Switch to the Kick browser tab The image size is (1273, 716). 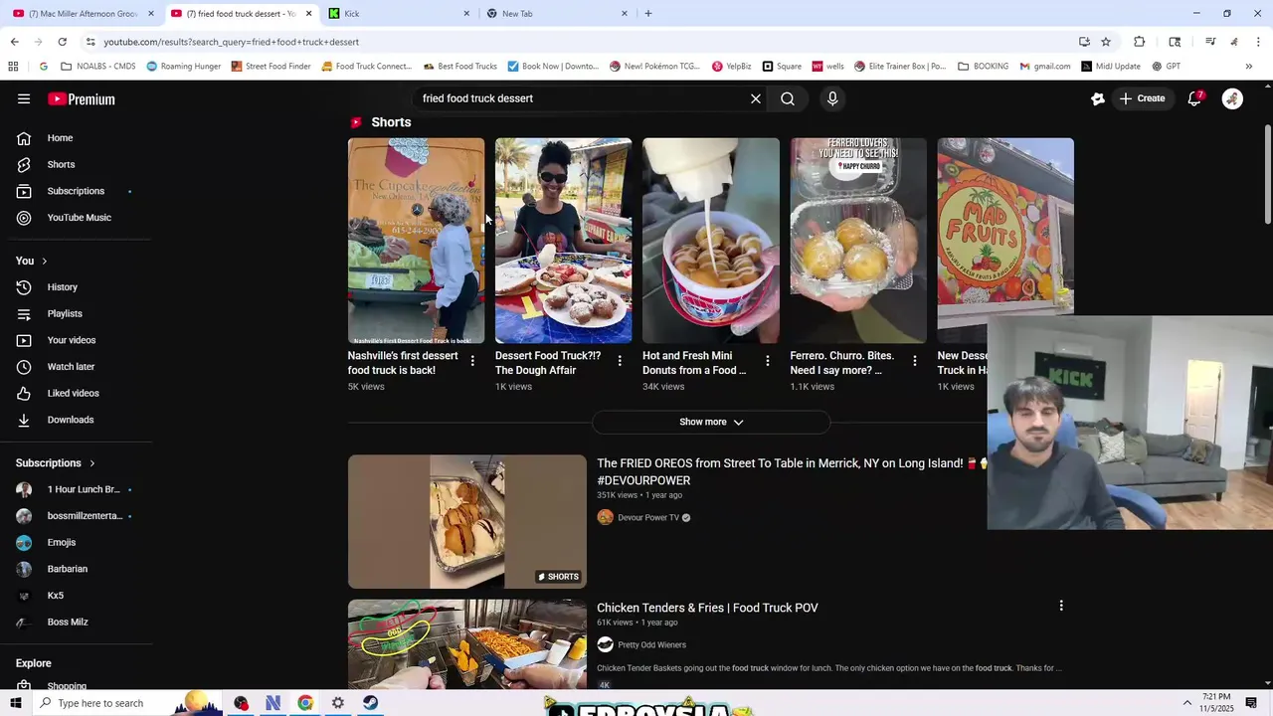(398, 14)
